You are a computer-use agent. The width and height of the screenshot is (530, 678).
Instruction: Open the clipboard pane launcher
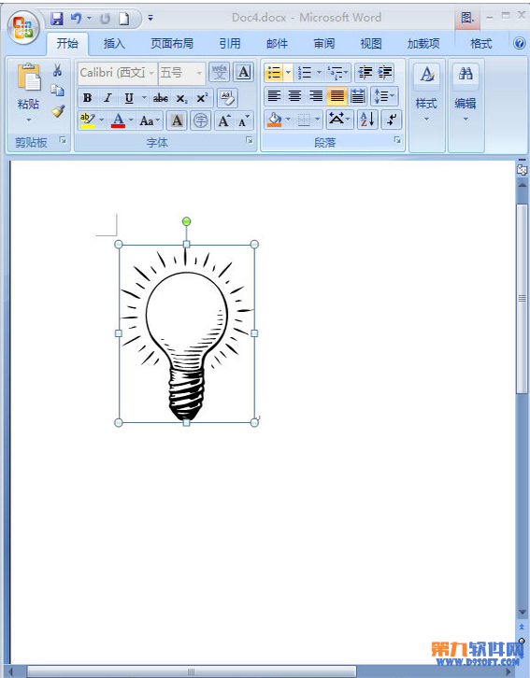tap(64, 140)
